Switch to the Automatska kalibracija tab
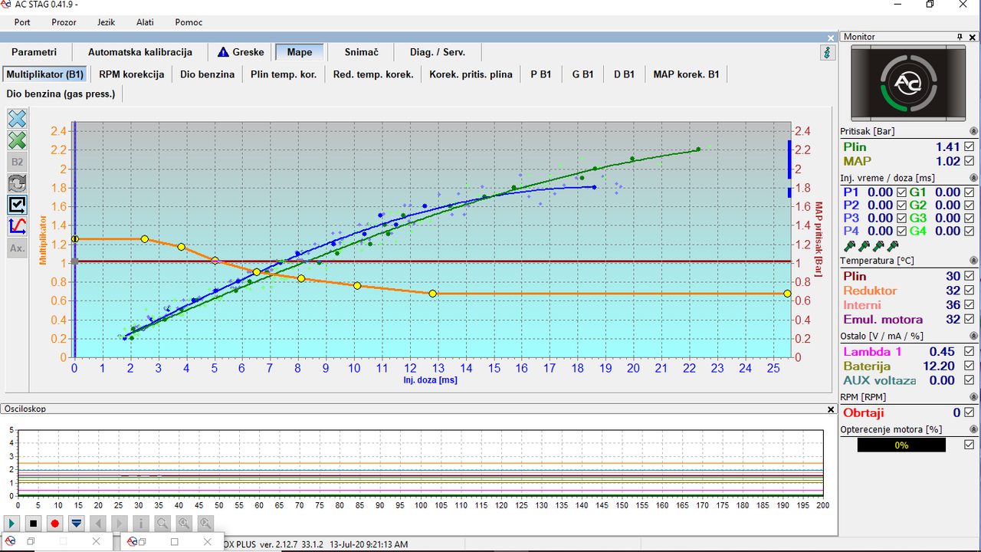 140,52
